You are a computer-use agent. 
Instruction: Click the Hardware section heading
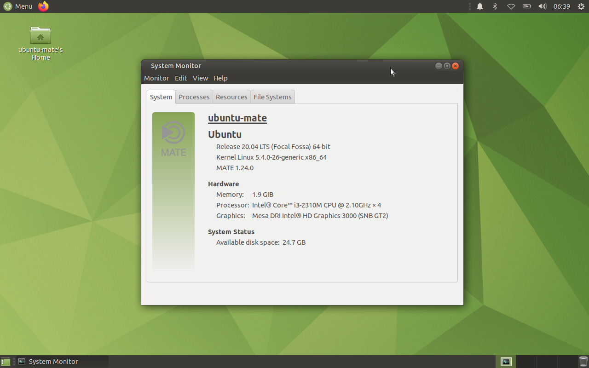pyautogui.click(x=224, y=184)
